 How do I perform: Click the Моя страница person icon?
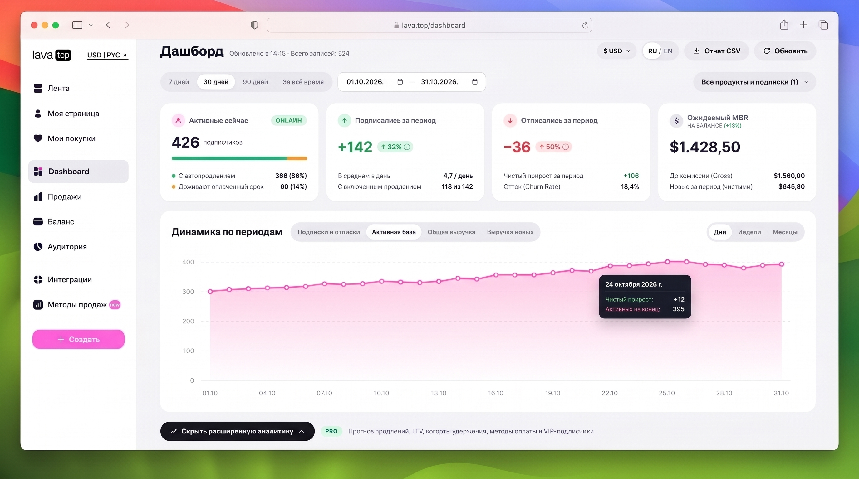38,114
